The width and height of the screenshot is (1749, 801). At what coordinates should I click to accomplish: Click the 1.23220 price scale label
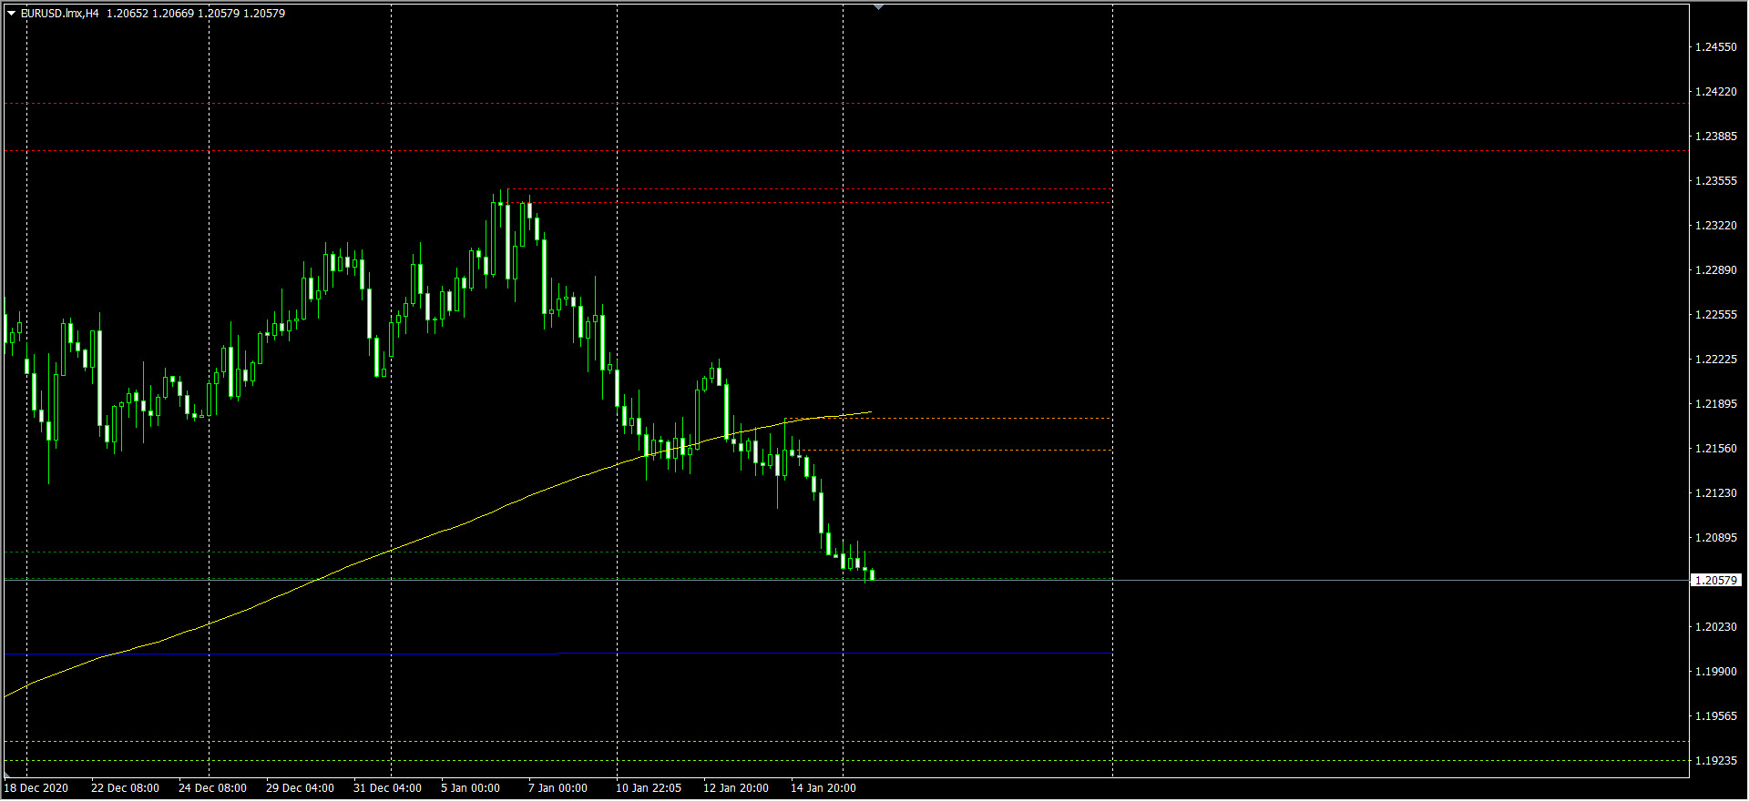tap(1716, 225)
